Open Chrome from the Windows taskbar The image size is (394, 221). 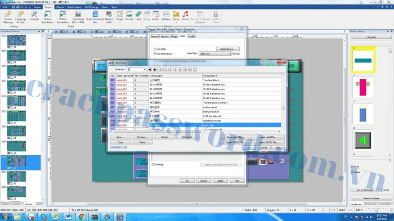82,217
